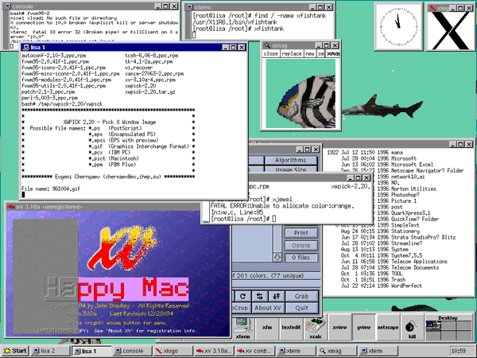Click the greyed Delete button in xv controls
The width and height of the screenshot is (477, 358).
(301, 245)
